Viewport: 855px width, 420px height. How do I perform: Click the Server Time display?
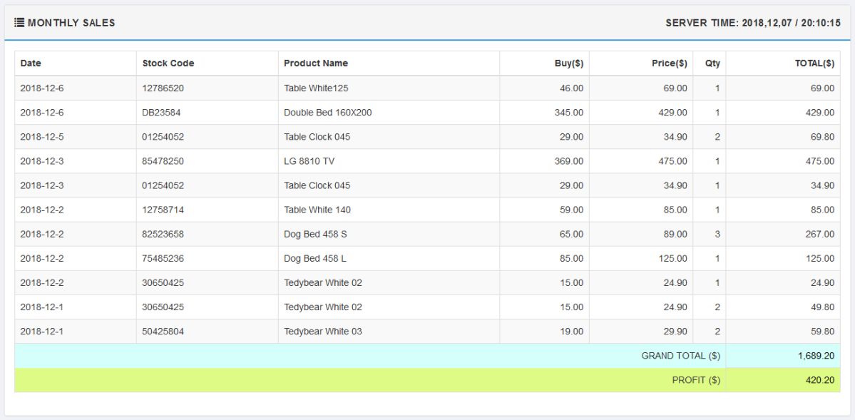tap(753, 23)
